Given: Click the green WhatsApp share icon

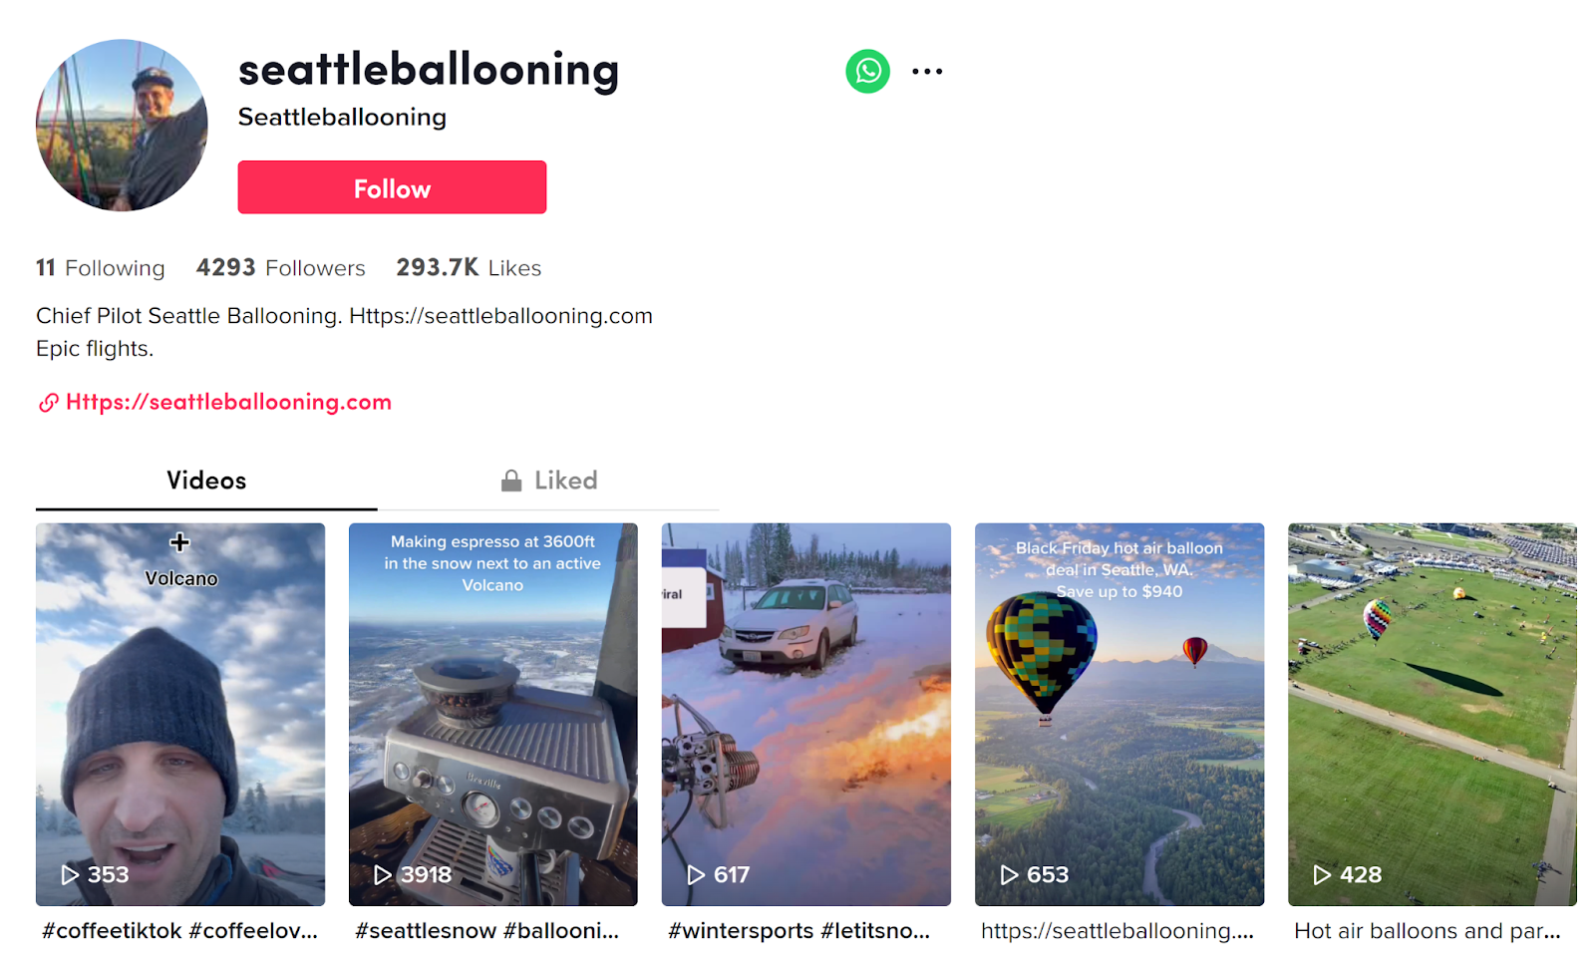Looking at the screenshot, I should point(867,72).
